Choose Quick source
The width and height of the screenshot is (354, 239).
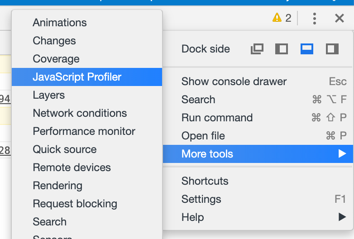point(87,149)
